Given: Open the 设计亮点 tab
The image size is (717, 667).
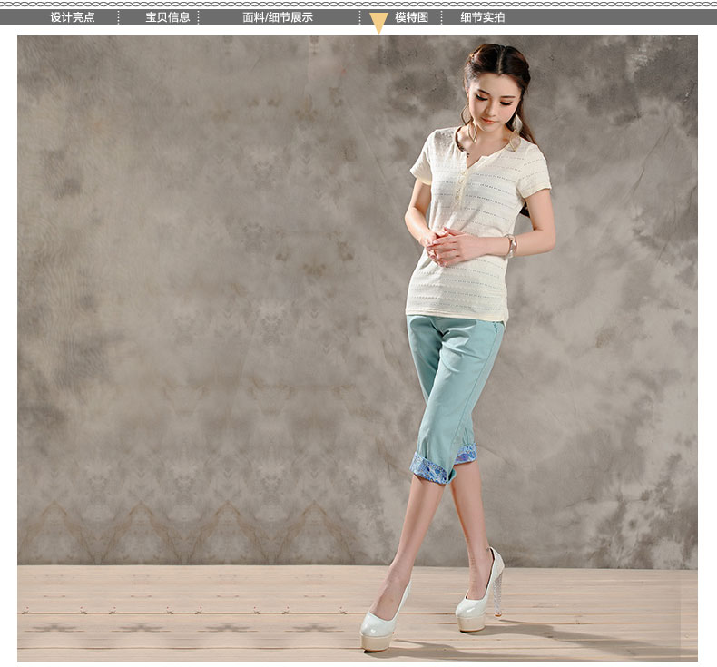Looking at the screenshot, I should pyautogui.click(x=72, y=17).
